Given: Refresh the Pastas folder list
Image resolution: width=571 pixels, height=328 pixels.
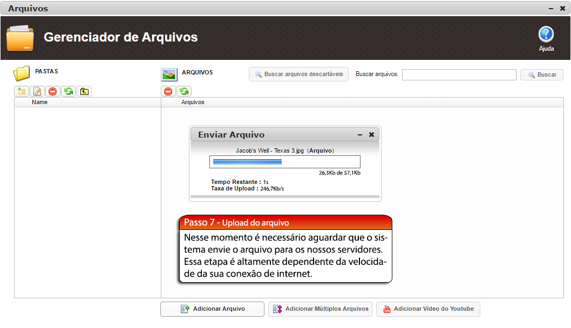Looking at the screenshot, I should (69, 91).
